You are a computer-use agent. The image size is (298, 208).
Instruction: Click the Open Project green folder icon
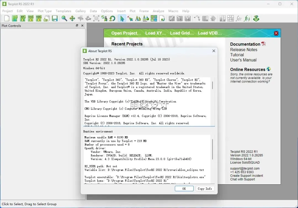click(x=15, y=18)
